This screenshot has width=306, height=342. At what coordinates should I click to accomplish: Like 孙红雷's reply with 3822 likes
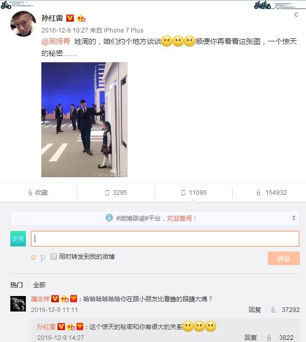tap(269, 338)
